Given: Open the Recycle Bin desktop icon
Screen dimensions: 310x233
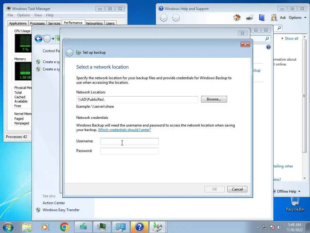Looking at the screenshot, I should pos(295,204).
